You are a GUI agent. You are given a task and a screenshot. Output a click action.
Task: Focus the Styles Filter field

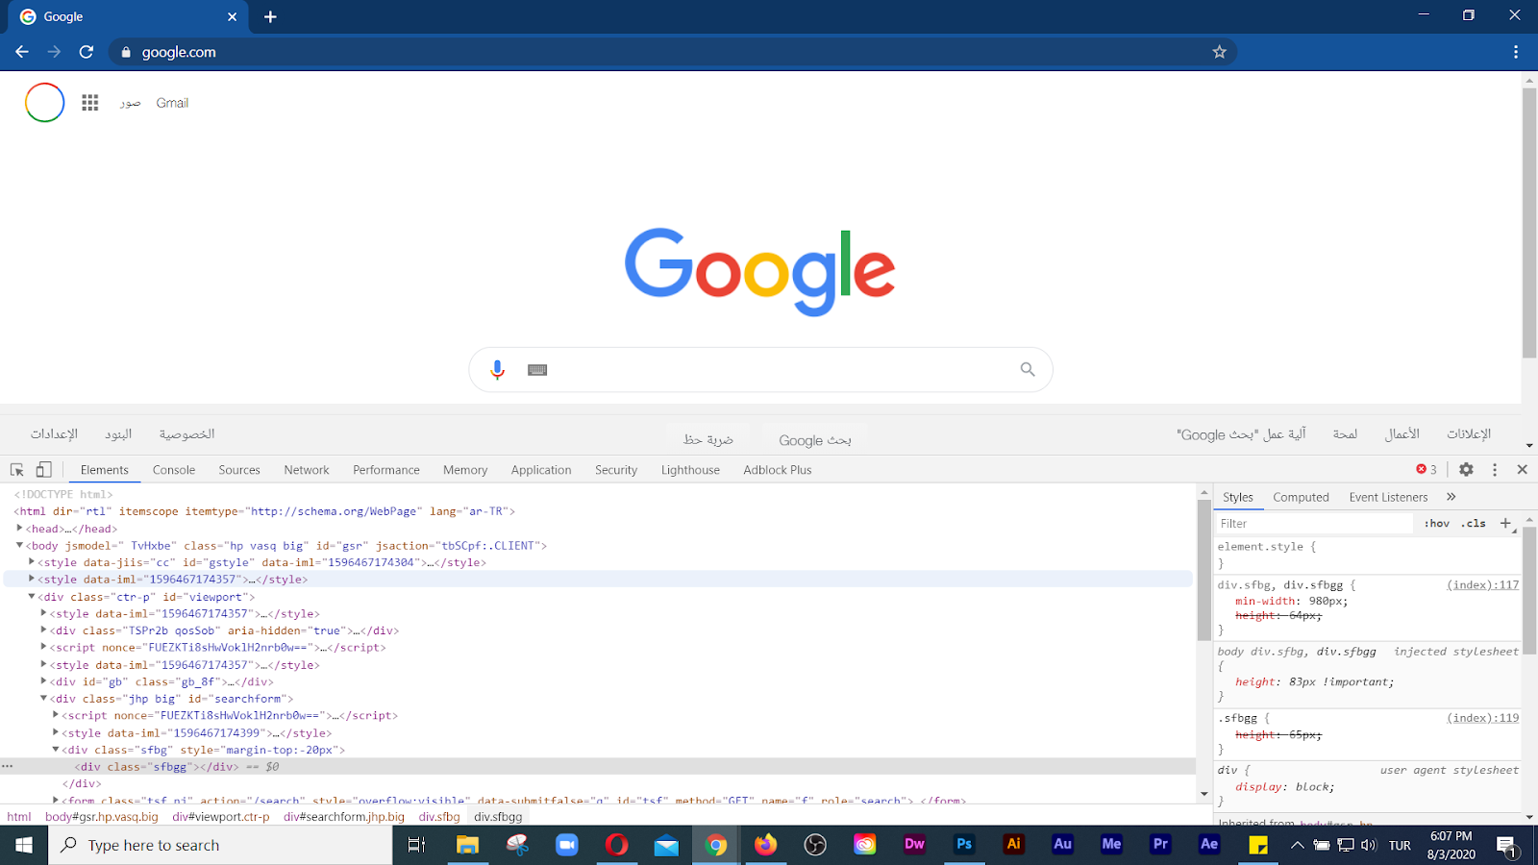pyautogui.click(x=1314, y=523)
